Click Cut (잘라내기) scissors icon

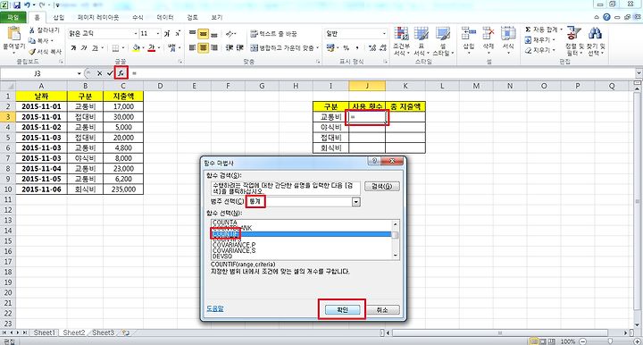pyautogui.click(x=32, y=30)
